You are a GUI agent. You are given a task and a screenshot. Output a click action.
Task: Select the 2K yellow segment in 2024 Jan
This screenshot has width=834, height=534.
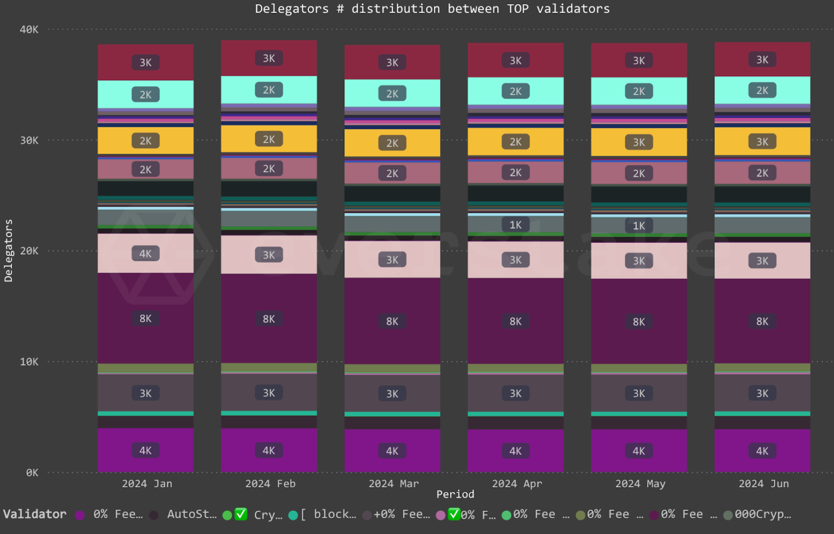point(146,140)
